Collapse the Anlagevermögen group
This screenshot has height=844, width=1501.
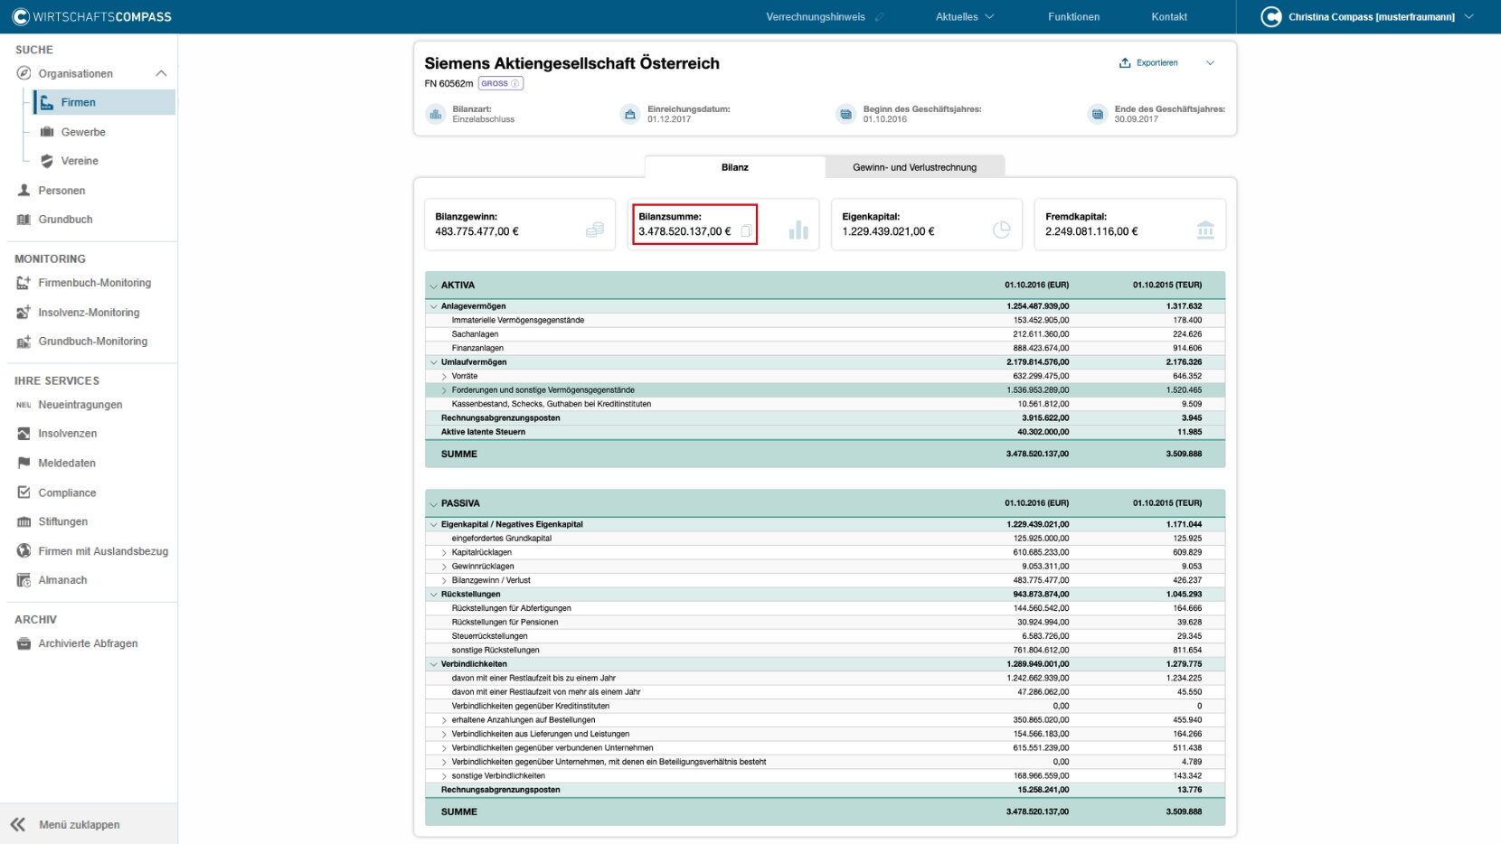[433, 306]
